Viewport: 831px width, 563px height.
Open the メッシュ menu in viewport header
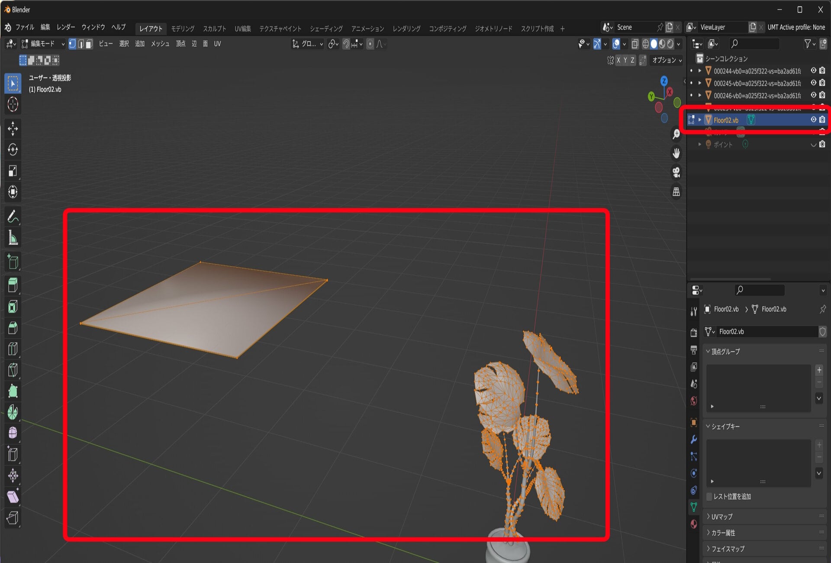[160, 44]
